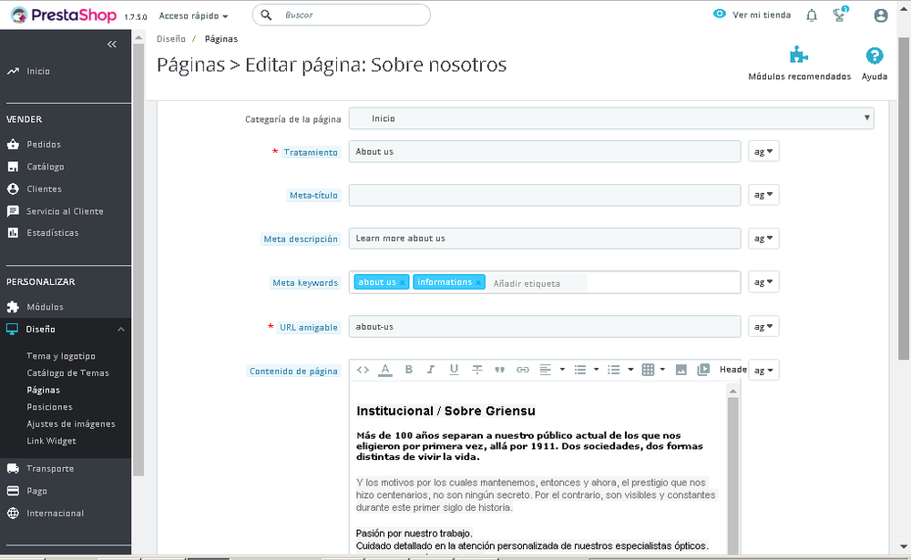This screenshot has width=911, height=560.
Task: Open the Acceso rápido menu
Action: click(193, 15)
